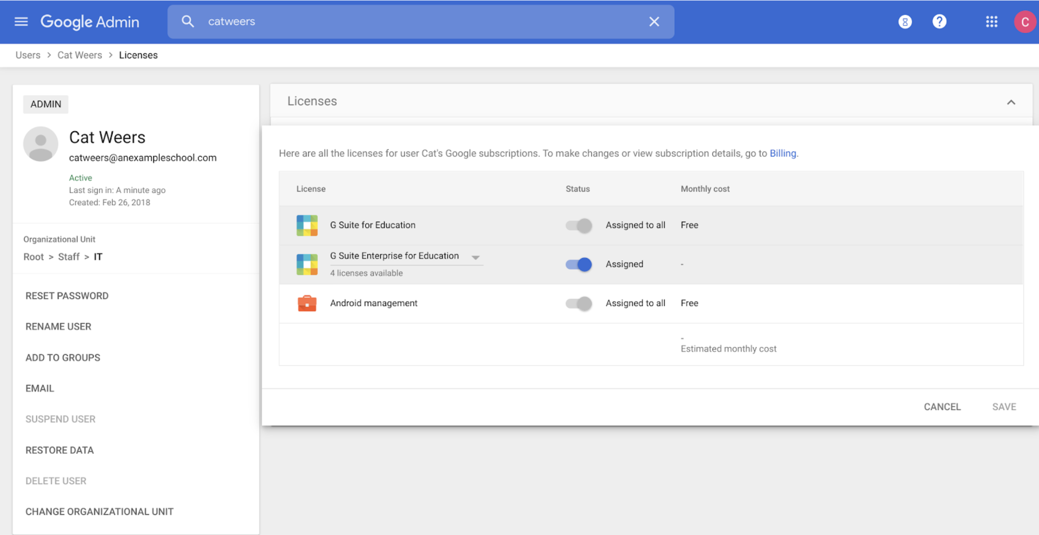The width and height of the screenshot is (1039, 535).
Task: Click the Google Admin hamburger menu icon
Action: coord(21,21)
